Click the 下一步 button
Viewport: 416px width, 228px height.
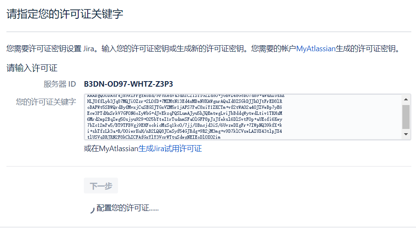[101, 186]
